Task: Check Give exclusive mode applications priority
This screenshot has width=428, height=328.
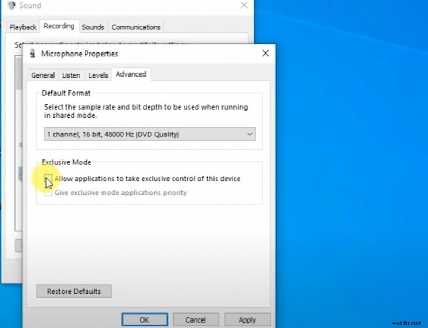Action: [48, 193]
